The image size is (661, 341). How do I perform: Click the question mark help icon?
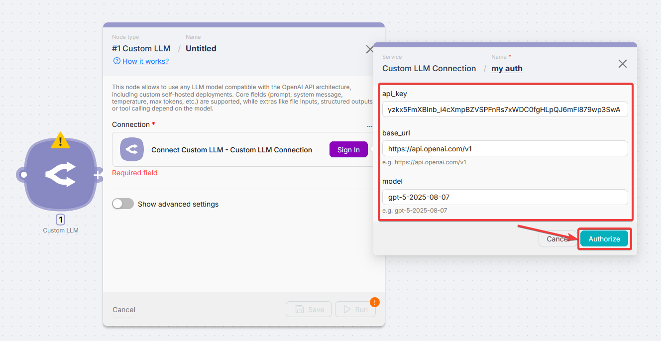click(116, 61)
